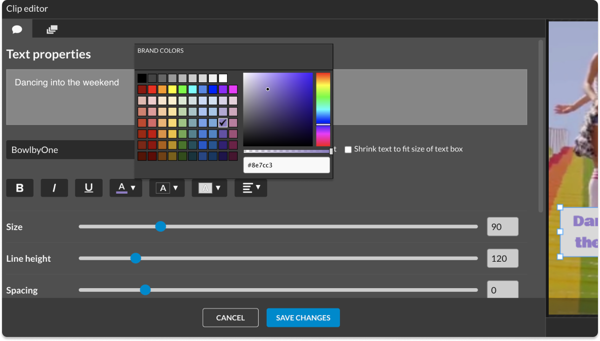Click the Line height slider handle
This screenshot has width=600, height=341.
(136, 258)
